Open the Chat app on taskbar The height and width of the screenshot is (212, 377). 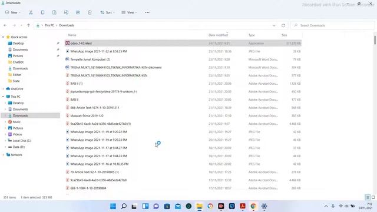click(156, 206)
